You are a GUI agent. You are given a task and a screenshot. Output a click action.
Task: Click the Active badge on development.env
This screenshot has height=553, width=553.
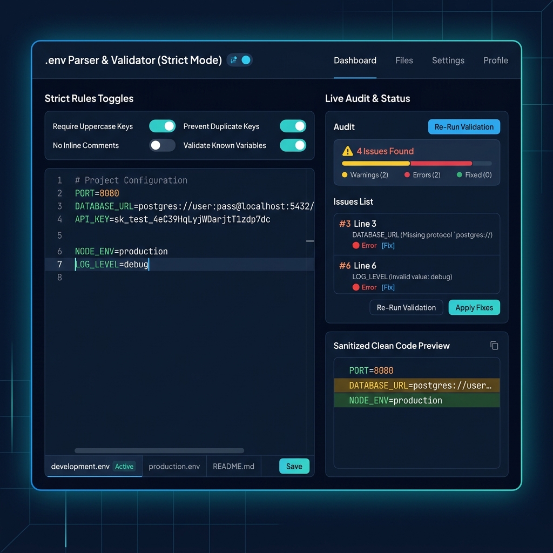(x=124, y=466)
